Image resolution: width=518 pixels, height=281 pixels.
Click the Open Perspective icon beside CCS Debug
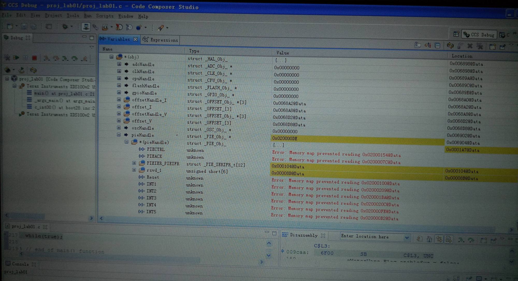(x=456, y=34)
